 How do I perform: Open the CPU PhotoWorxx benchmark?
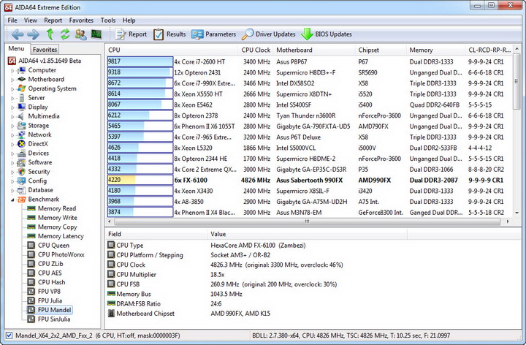coord(61,254)
